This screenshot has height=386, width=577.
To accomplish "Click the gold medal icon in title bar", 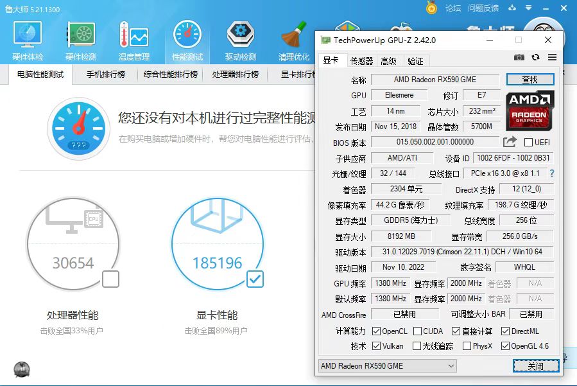I will [431, 8].
